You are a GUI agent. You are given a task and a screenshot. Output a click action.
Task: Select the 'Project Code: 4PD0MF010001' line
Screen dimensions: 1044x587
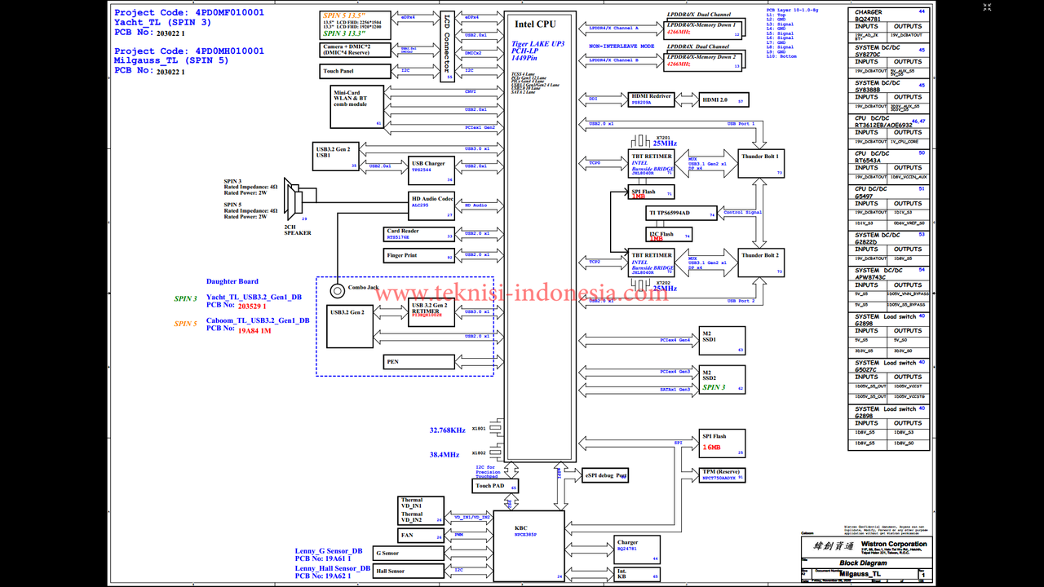189,13
